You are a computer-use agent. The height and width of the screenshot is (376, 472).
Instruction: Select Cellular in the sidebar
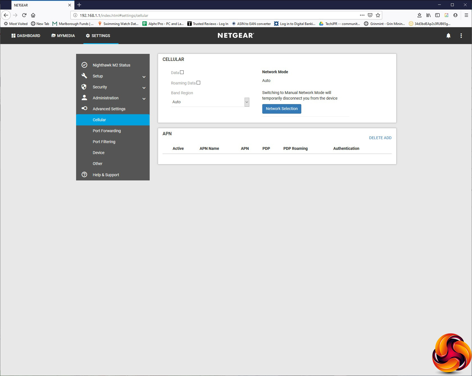tap(113, 120)
